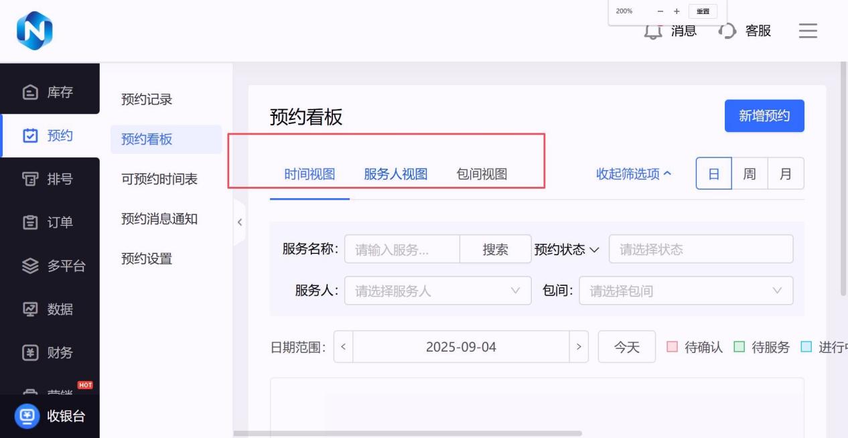
Task: Open 客服 customer service headset icon
Action: pos(727,31)
